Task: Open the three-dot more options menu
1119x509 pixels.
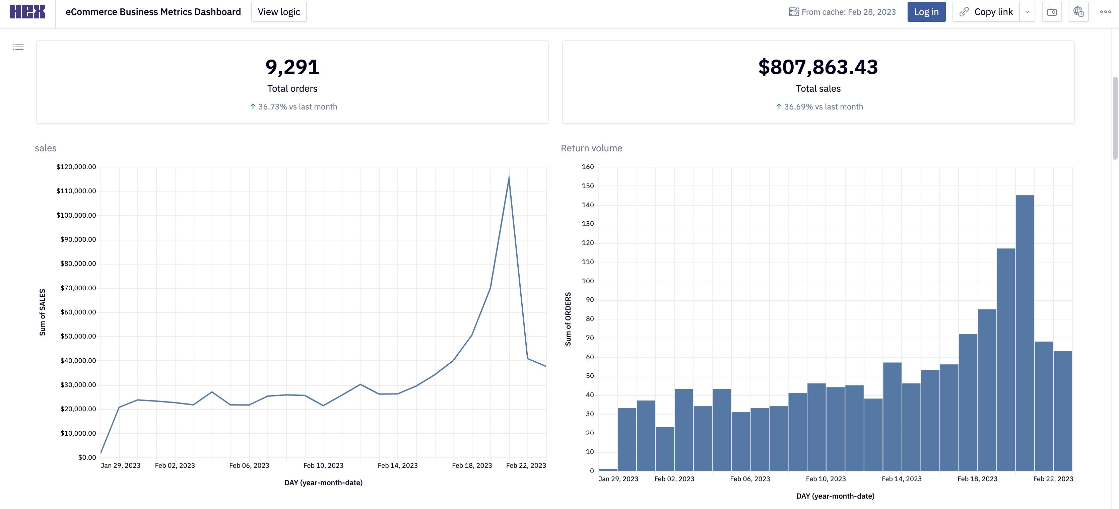Action: click(x=1105, y=12)
